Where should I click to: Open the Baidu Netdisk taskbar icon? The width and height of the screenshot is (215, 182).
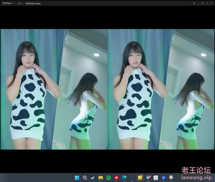point(156,178)
